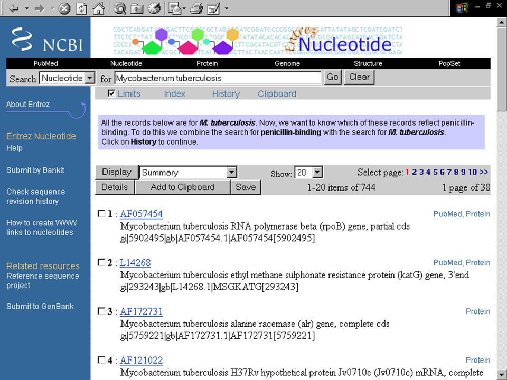Click the Mail envelope toolbar icon
Image resolution: width=507 pixels, height=380 pixels.
coord(175,8)
